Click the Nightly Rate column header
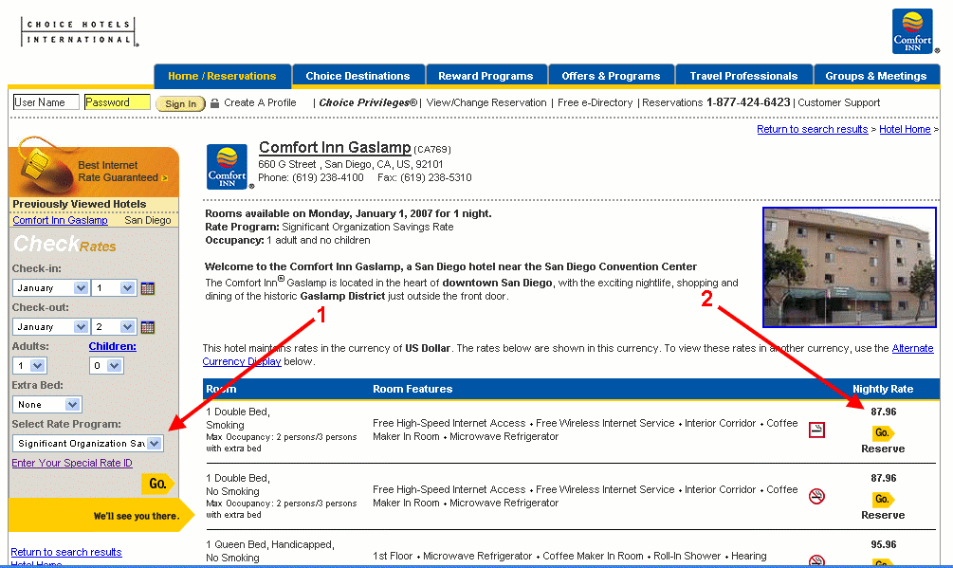Screen dimensions: 953x568 click(883, 390)
